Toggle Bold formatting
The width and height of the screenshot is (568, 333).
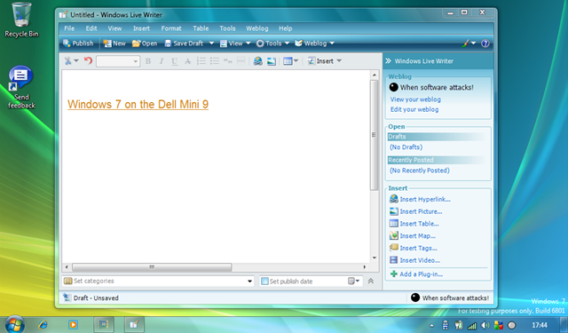click(148, 61)
